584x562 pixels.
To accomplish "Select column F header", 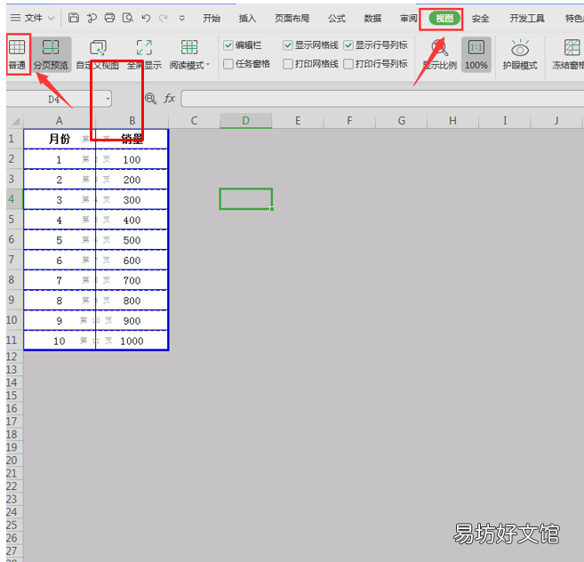I will [x=349, y=121].
